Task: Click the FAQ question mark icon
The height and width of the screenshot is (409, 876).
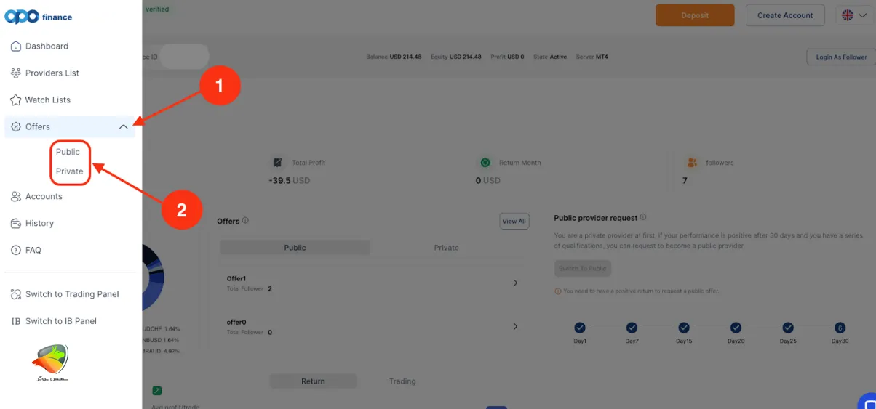Action: [x=16, y=250]
